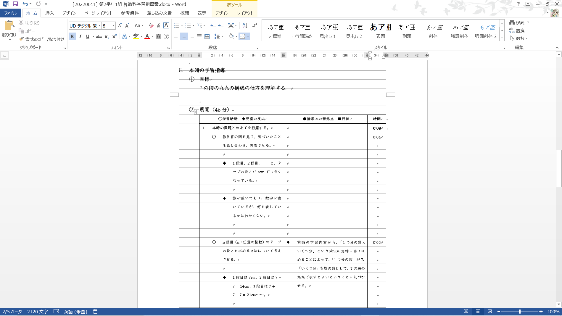
Task: Click the 2/5 ページ page indicator
Action: tap(12, 312)
